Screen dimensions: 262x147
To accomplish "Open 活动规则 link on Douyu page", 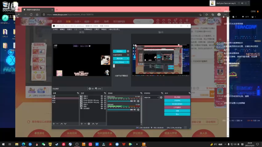I will 210,122.
